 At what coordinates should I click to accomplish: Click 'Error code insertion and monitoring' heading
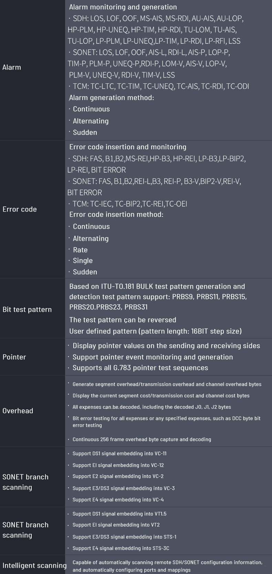tap(128, 147)
